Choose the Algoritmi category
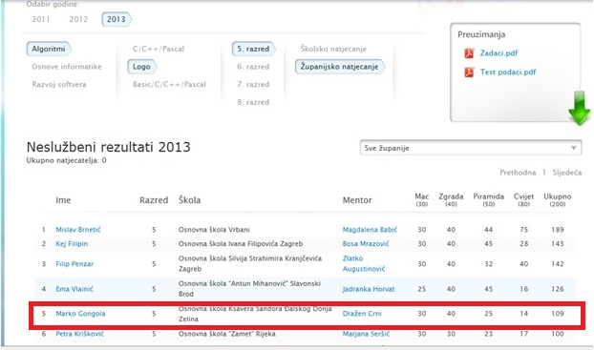 [49, 49]
